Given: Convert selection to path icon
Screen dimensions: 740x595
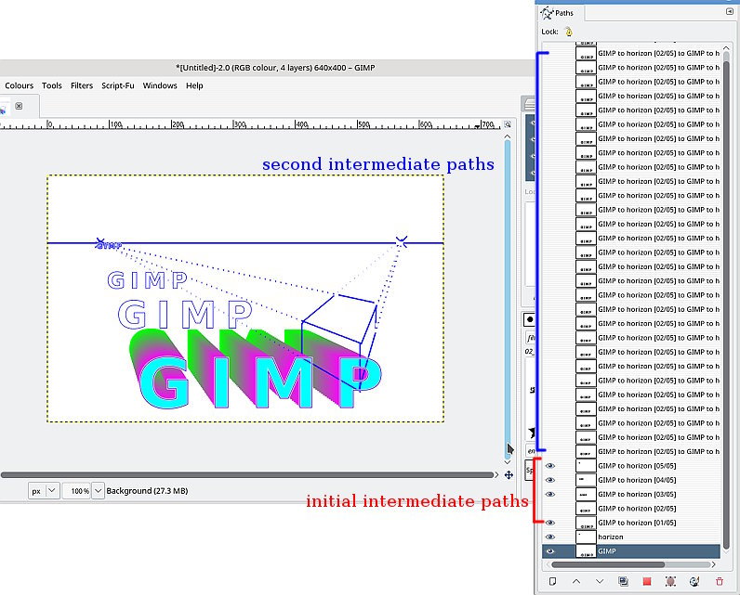Looking at the screenshot, I should point(670,581).
